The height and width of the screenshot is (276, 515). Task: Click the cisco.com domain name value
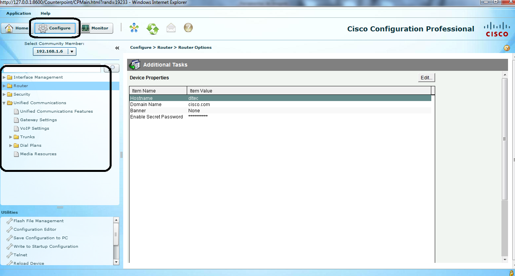[199, 105]
